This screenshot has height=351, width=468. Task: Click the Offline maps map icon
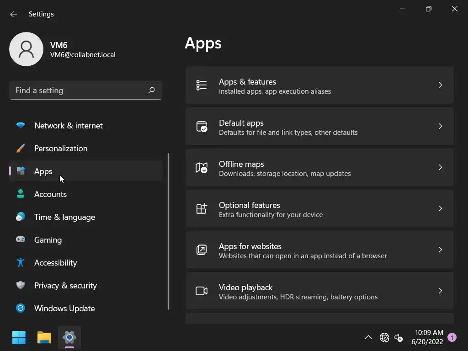tap(202, 167)
